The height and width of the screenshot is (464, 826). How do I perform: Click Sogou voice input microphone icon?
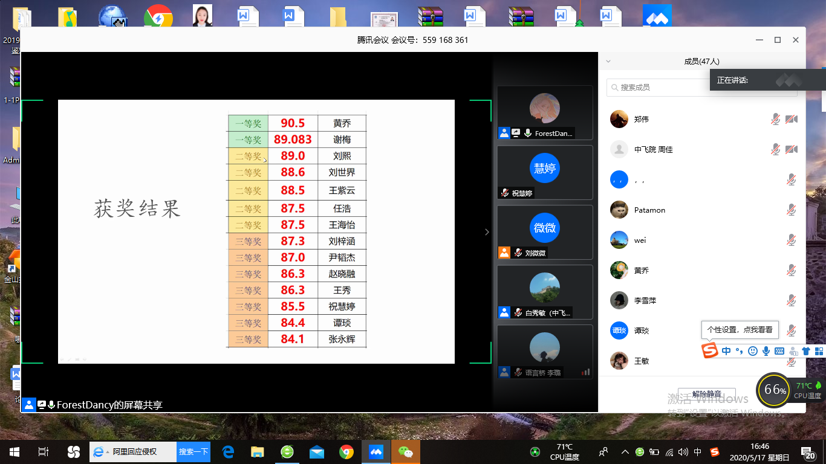click(766, 351)
